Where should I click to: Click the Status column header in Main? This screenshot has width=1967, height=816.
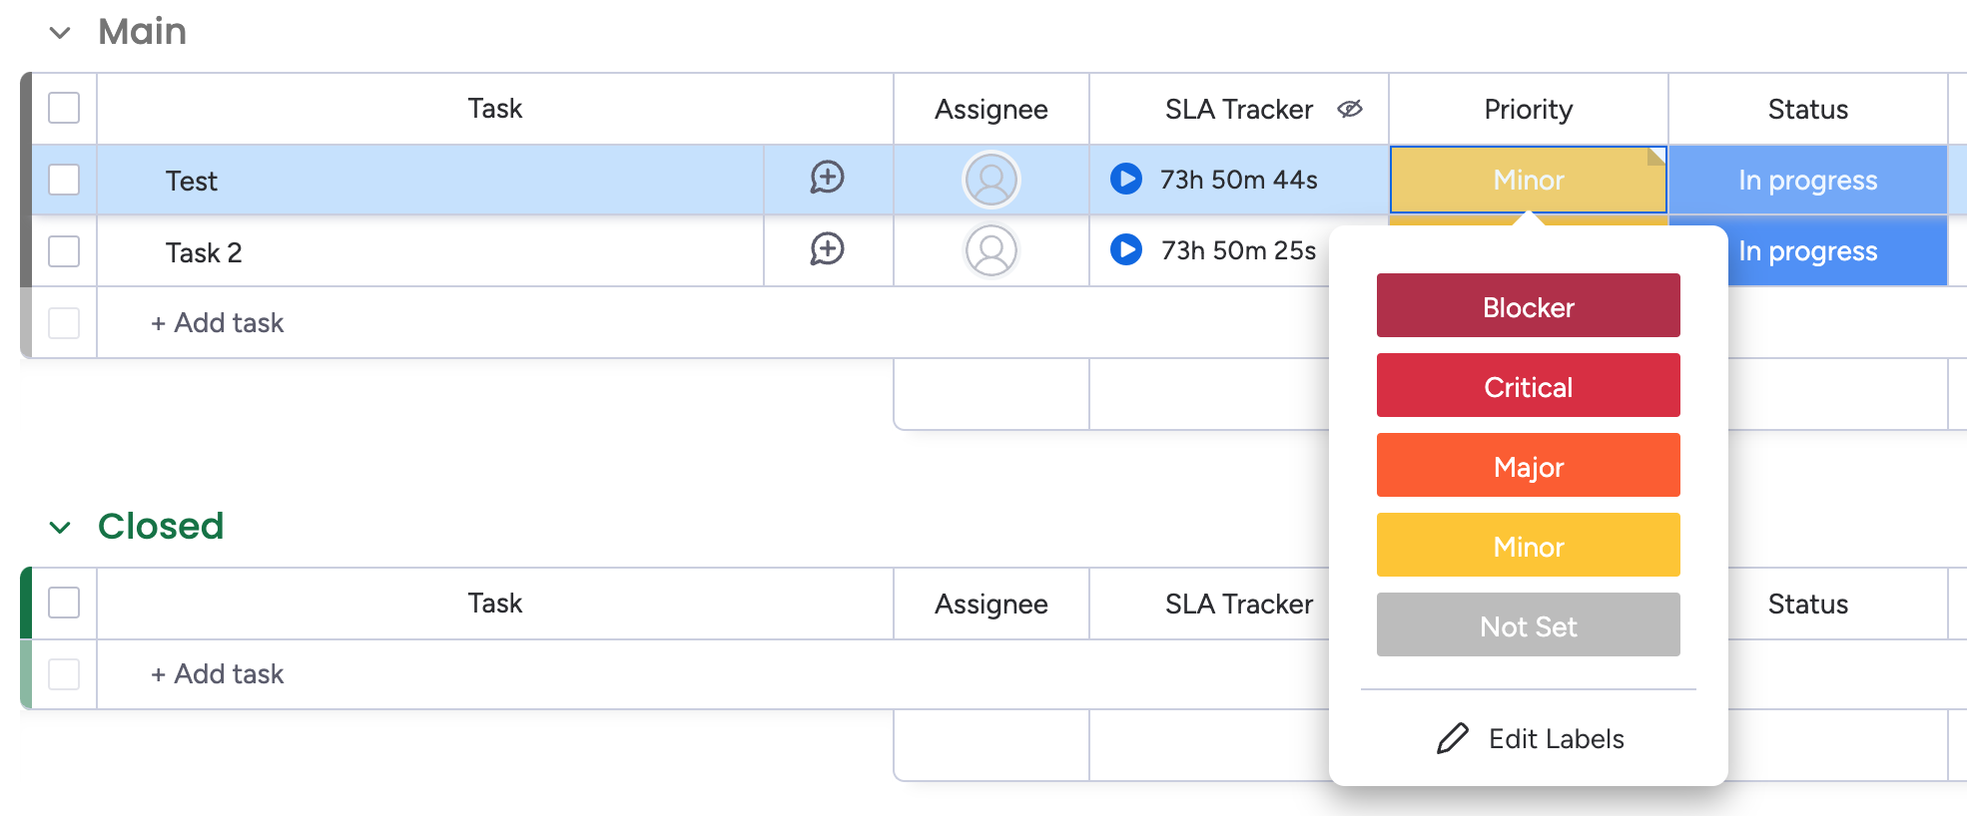pyautogui.click(x=1807, y=109)
